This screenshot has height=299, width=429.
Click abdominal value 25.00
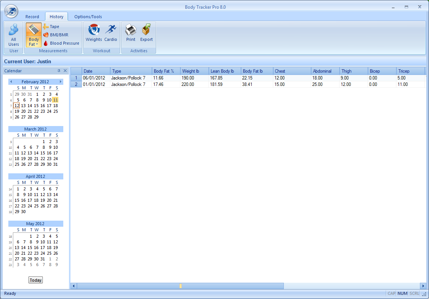(x=325, y=84)
